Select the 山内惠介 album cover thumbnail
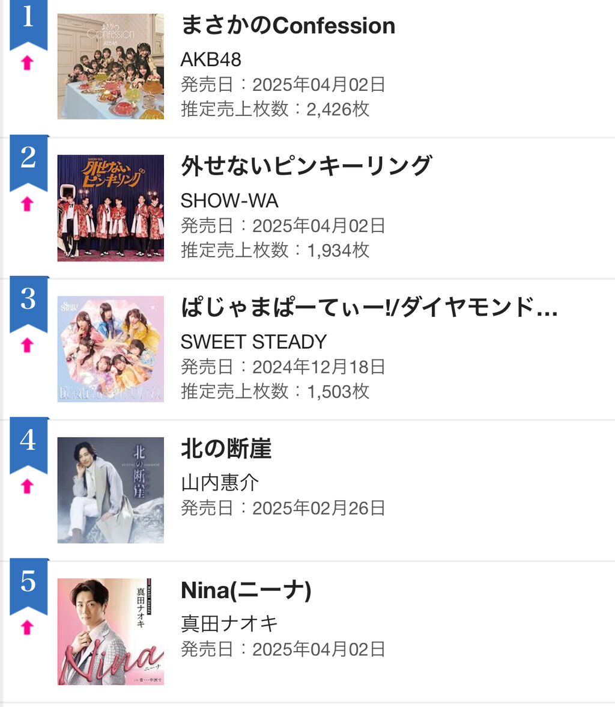 pyautogui.click(x=111, y=490)
